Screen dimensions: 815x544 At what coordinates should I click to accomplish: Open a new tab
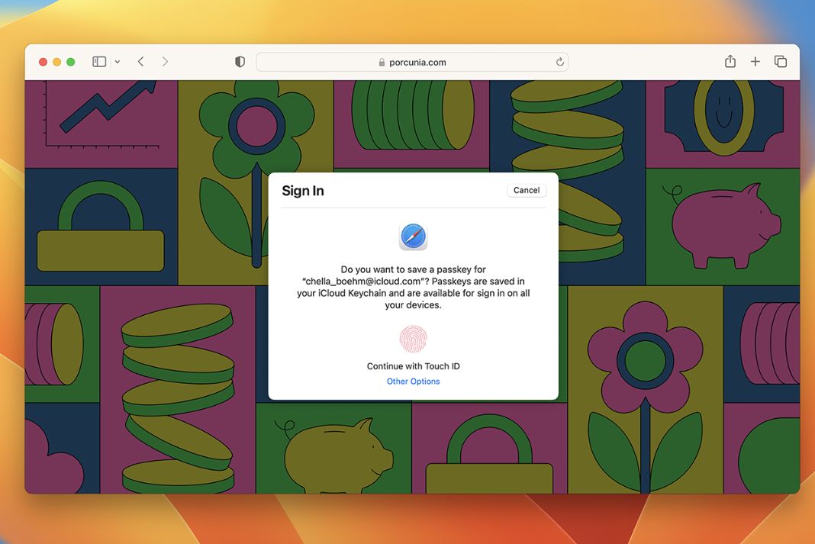pyautogui.click(x=755, y=61)
